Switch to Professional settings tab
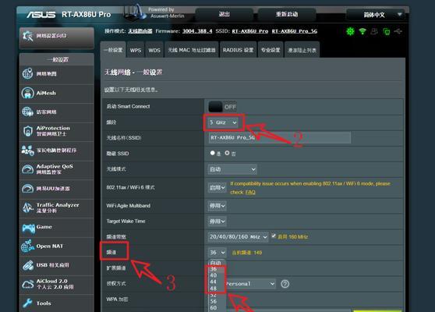Viewport: 435px width, 312px height. [271, 50]
